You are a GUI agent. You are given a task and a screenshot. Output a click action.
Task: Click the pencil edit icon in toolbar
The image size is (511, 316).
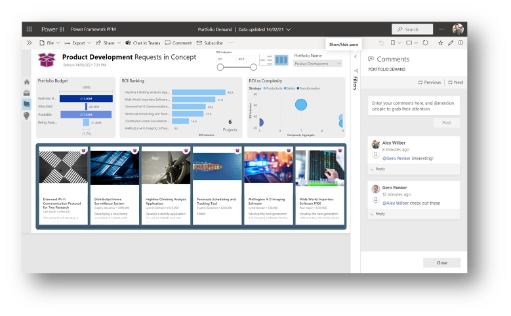(451, 43)
